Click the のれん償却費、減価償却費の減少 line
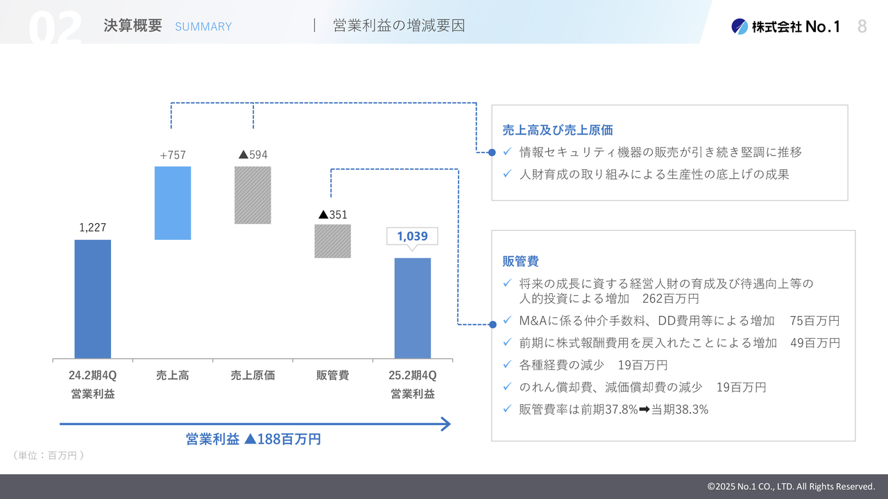 tap(642, 387)
